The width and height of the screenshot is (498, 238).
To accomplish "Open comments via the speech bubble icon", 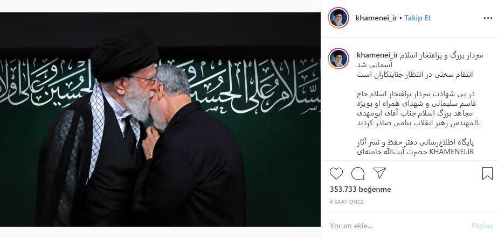I will (x=358, y=174).
